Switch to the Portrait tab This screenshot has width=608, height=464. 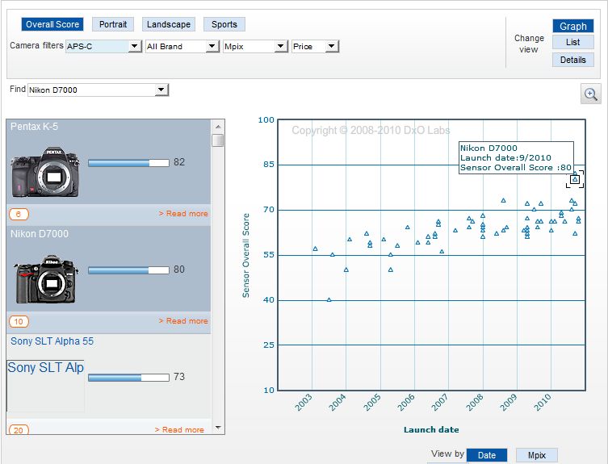tap(113, 24)
